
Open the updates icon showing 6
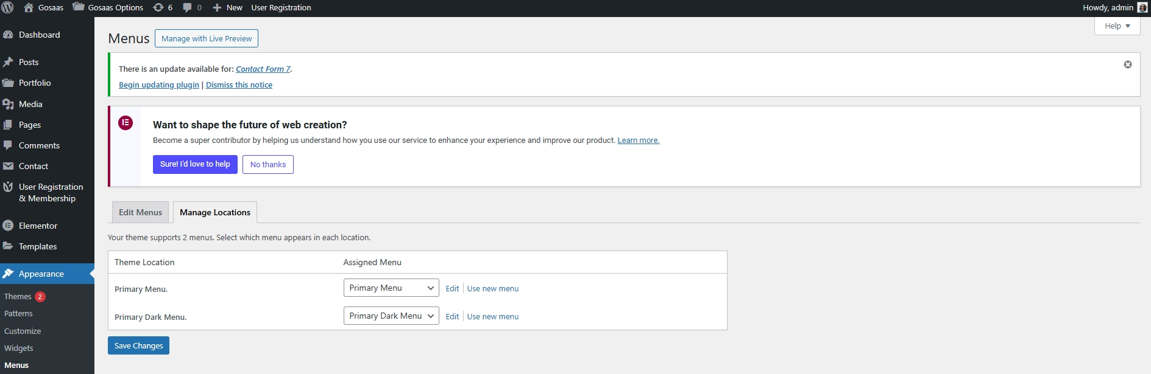point(158,8)
